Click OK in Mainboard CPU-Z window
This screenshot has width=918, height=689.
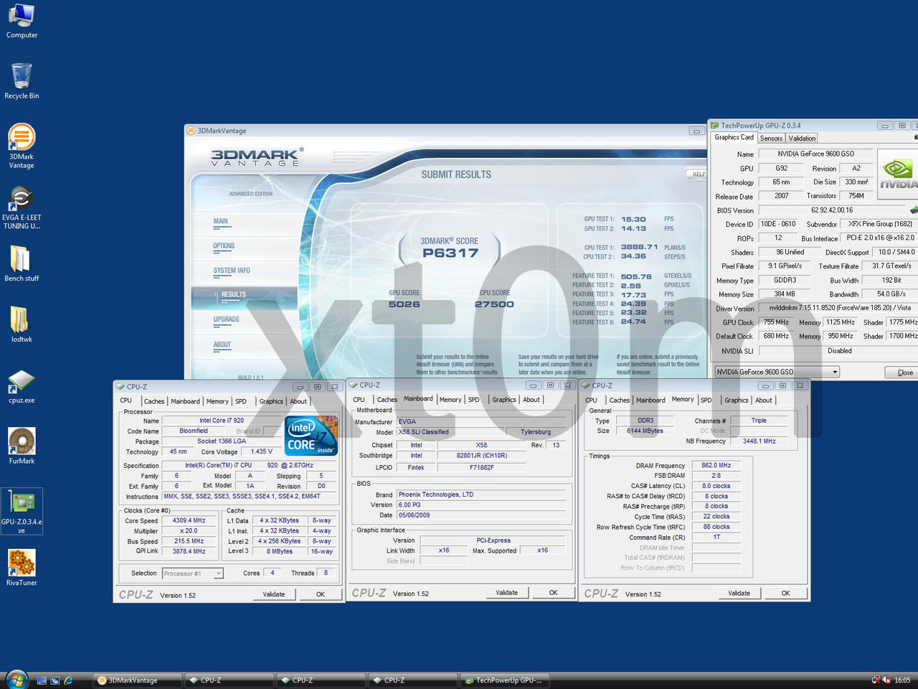[554, 593]
